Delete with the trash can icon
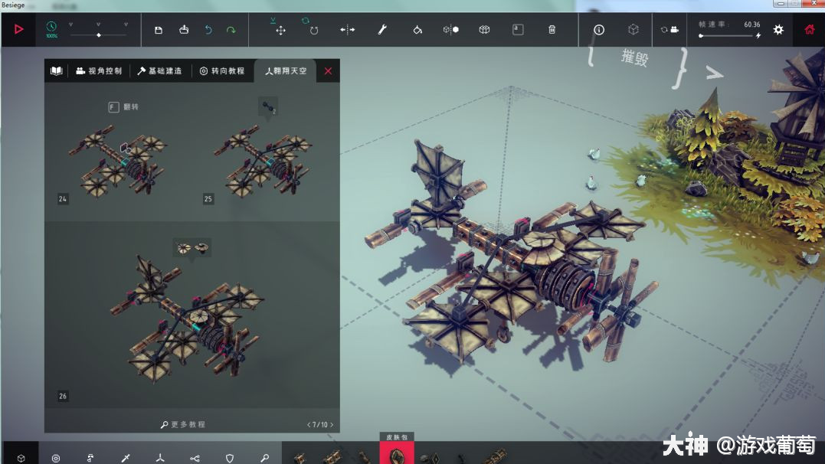Screen dimensions: 825x464 click(x=552, y=30)
